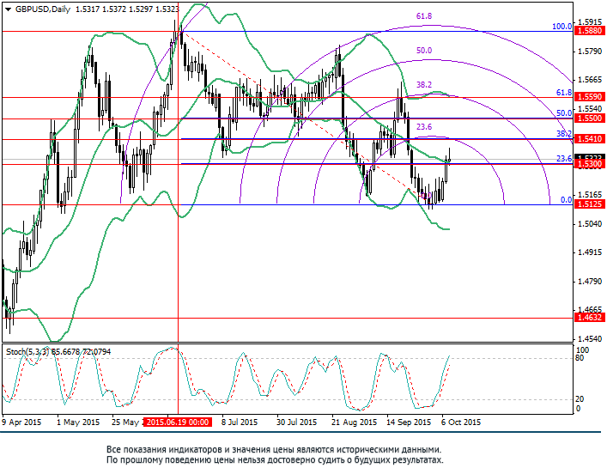
Task: Select the disclaimer line starting 'Все показания индикаторов'
Action: 274,450
